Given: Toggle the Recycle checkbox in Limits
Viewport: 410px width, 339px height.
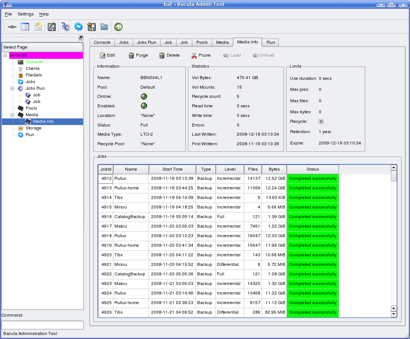Looking at the screenshot, I should pos(321,121).
